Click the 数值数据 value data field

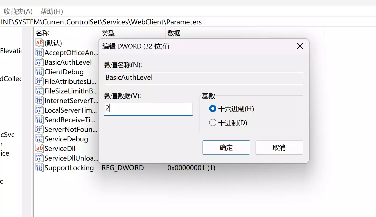(x=148, y=109)
